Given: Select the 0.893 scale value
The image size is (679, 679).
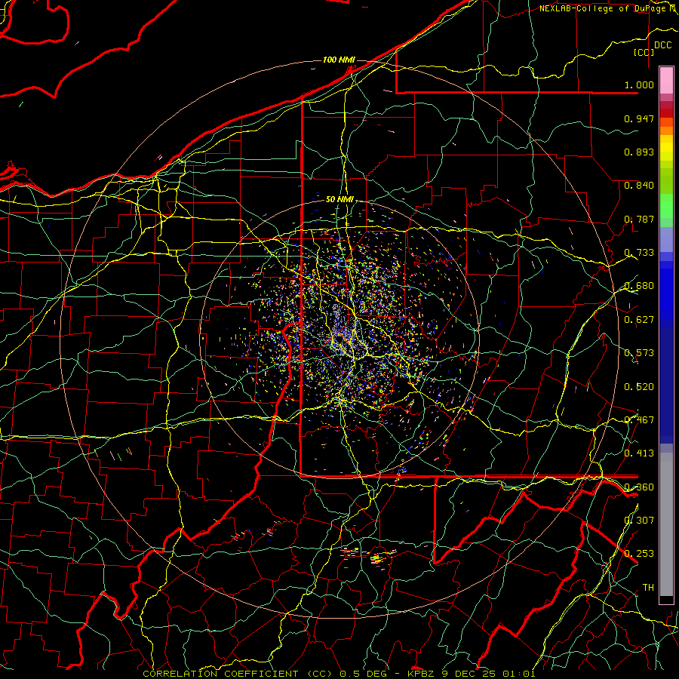Looking at the screenshot, I should coord(639,152).
